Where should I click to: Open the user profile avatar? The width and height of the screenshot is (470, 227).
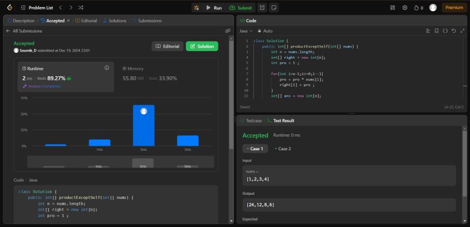(432, 8)
